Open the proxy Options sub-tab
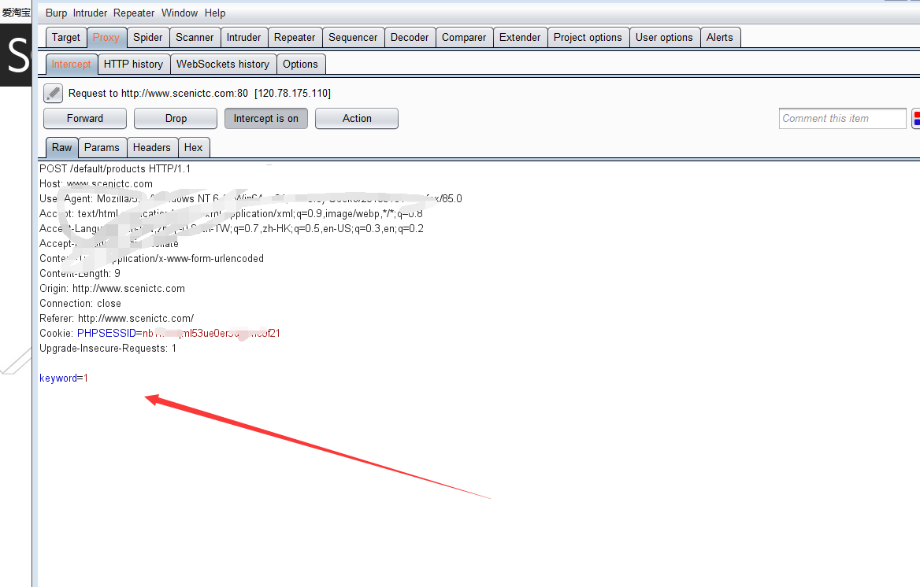 (300, 65)
